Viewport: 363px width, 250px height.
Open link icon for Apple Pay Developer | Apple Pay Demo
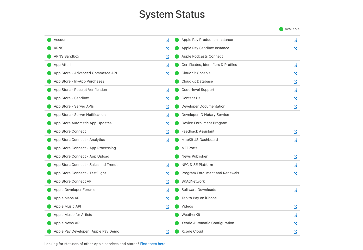pos(167,232)
